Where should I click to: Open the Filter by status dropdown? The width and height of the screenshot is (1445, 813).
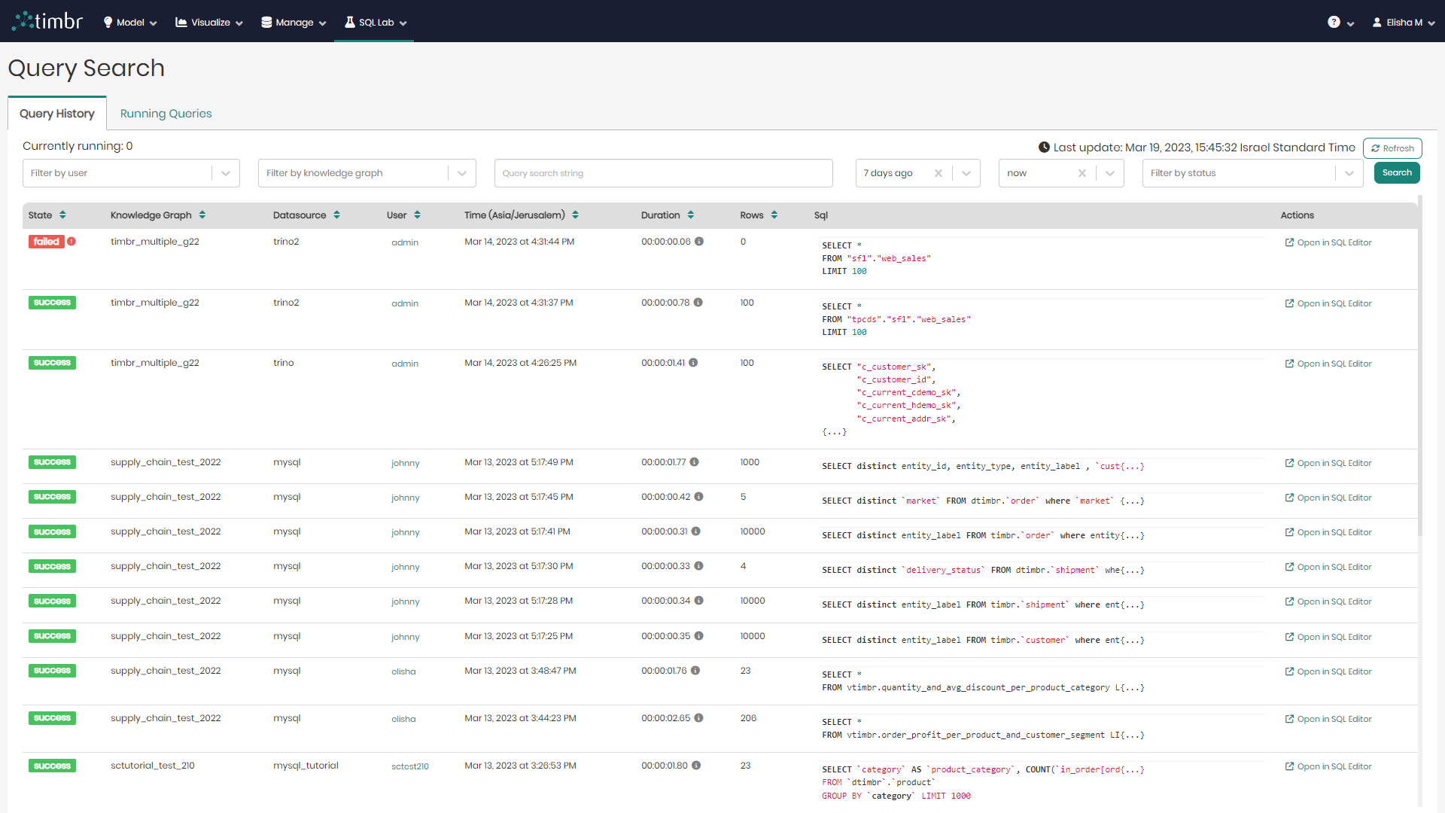pyautogui.click(x=1349, y=172)
